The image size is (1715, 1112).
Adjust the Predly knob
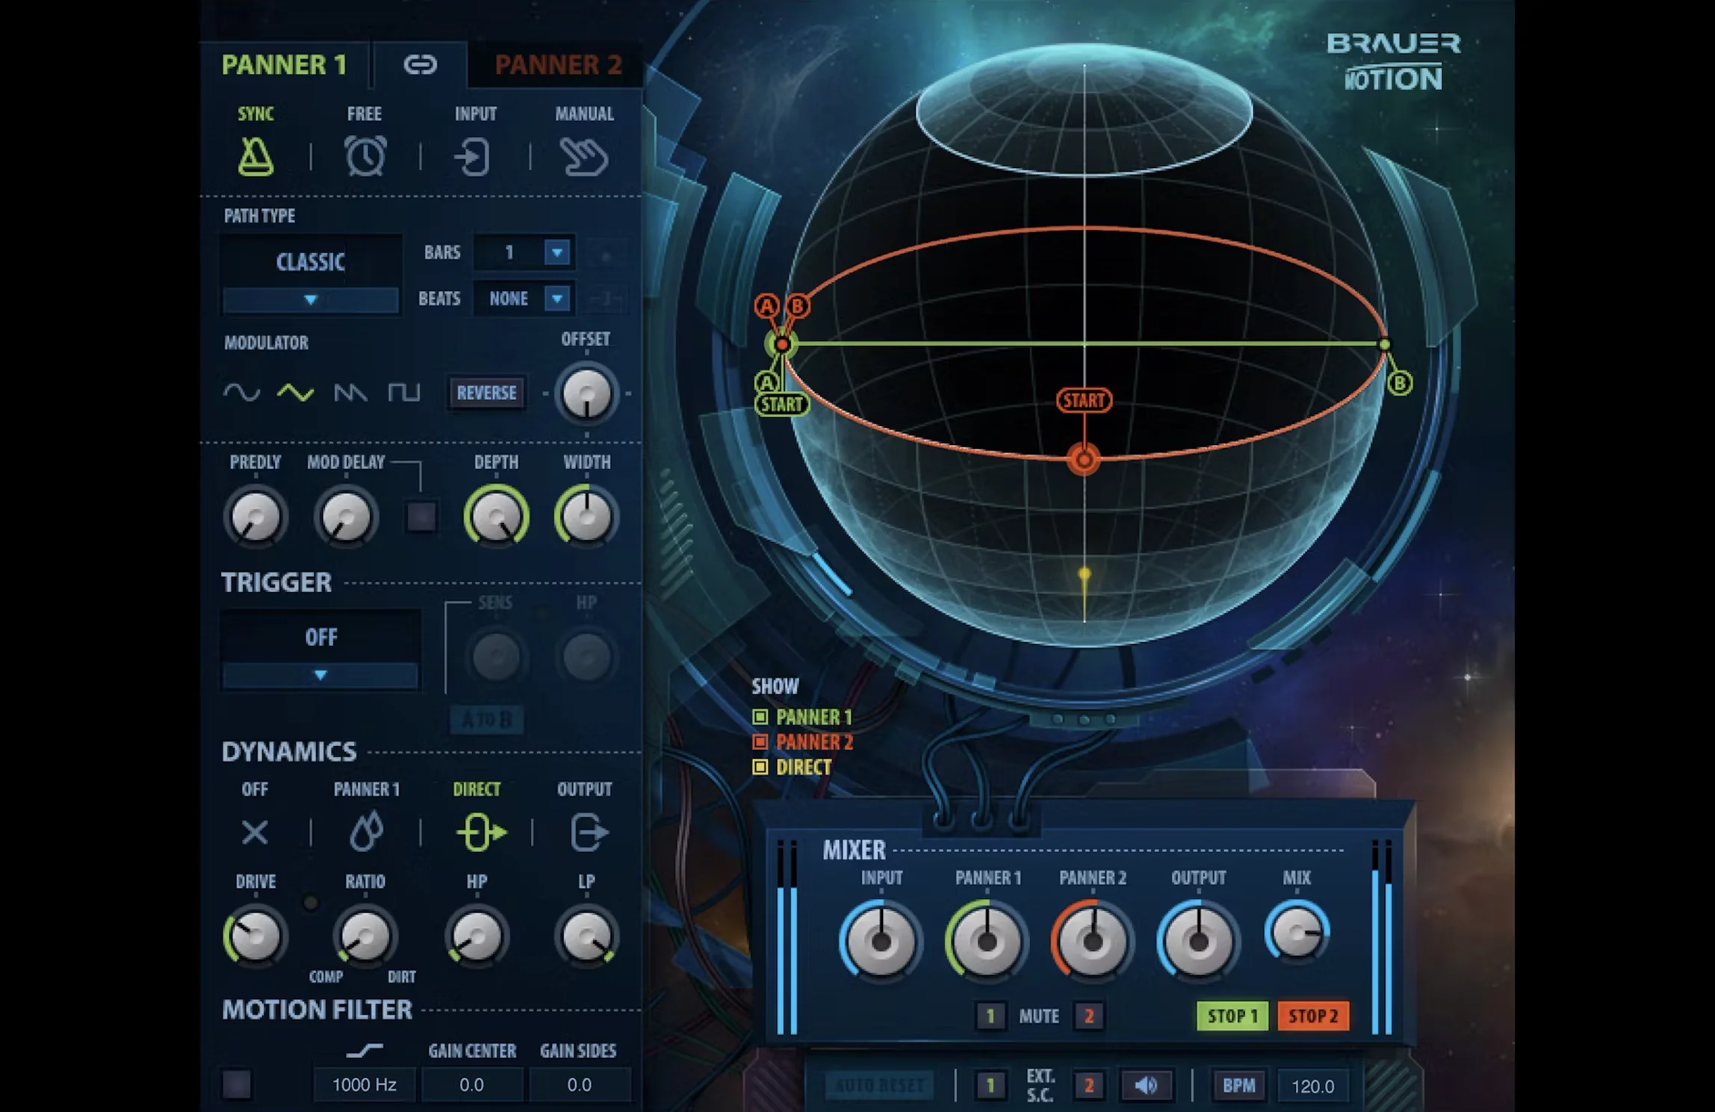255,516
